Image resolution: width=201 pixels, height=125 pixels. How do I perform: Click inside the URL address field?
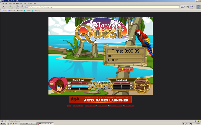pos(102,7)
